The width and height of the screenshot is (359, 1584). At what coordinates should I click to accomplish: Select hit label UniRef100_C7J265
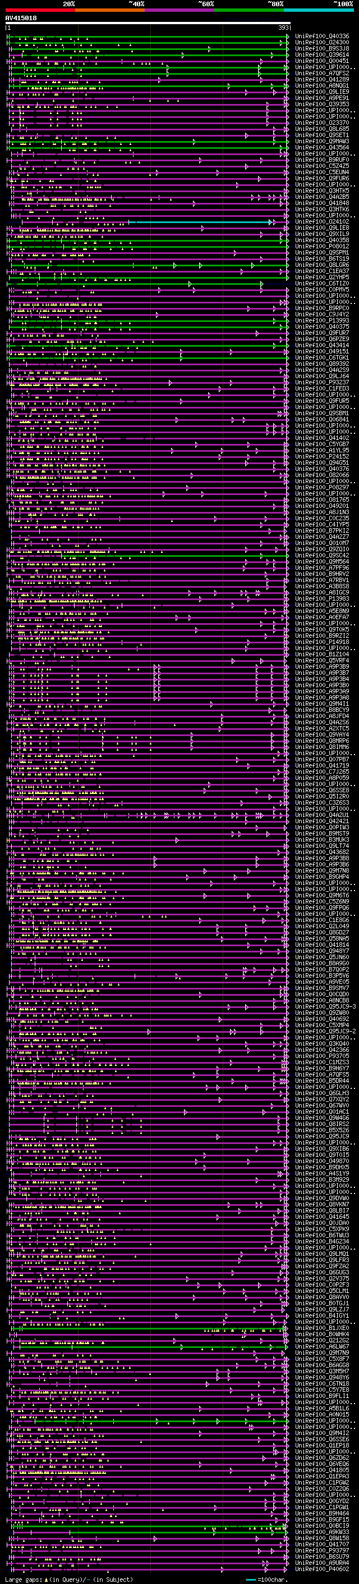coord(322,771)
